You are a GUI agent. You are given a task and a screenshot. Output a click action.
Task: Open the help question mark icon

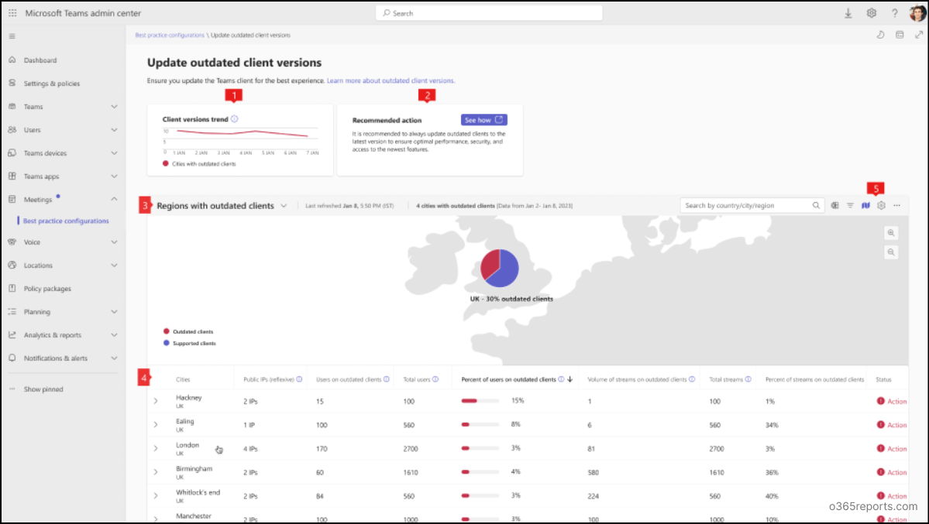click(895, 13)
